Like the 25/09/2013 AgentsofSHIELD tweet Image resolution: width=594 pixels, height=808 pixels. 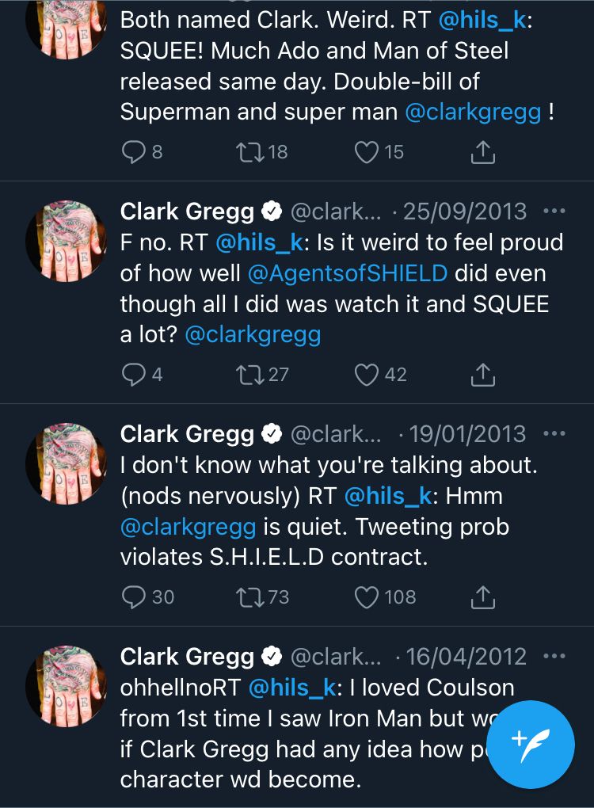366,375
